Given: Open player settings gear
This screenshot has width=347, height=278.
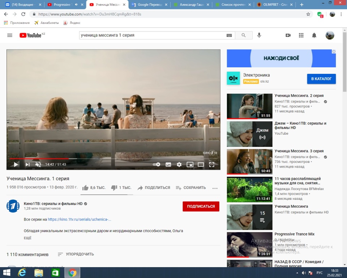Looking at the screenshot, I should point(179,164).
